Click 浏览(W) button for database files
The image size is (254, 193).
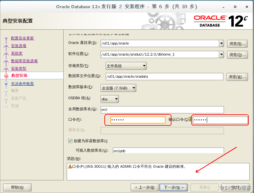[x=237, y=77]
